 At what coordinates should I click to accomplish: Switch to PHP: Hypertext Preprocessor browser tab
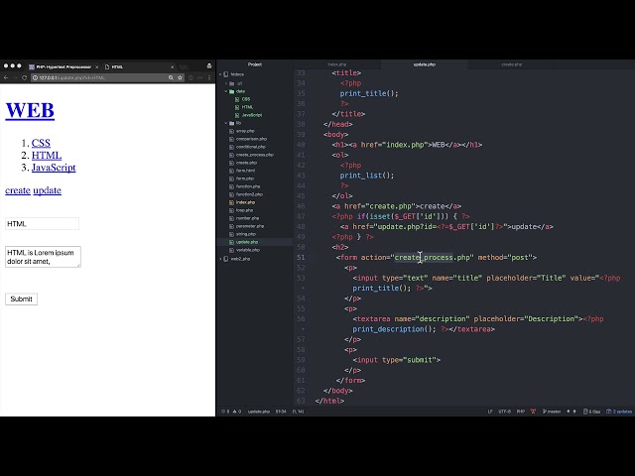[x=63, y=66]
